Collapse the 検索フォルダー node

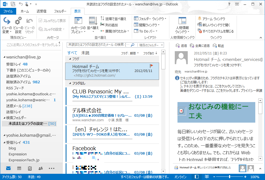tap(4, 117)
